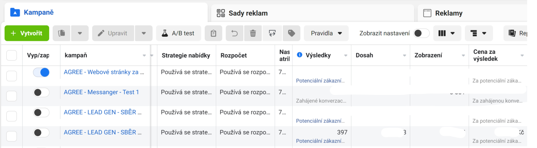
Task: Open first AGREE - LEAD GEN - SBĚR link
Action: pos(103,112)
